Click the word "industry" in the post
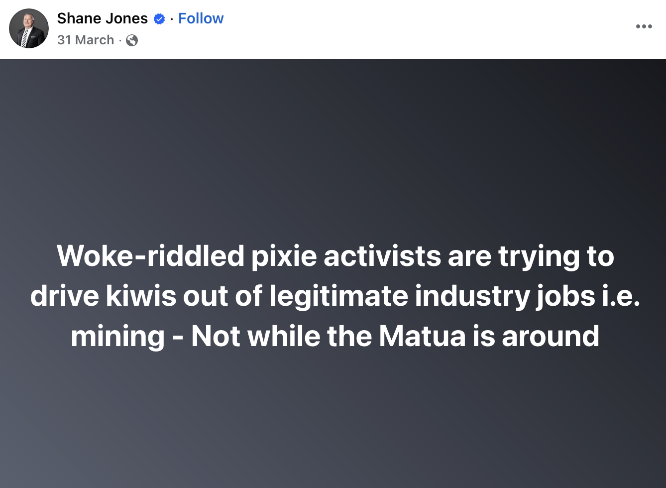The width and height of the screenshot is (666, 488). [x=471, y=296]
